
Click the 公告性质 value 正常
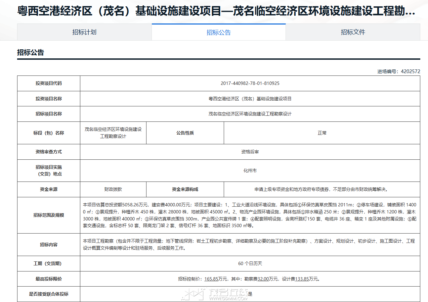322,133
